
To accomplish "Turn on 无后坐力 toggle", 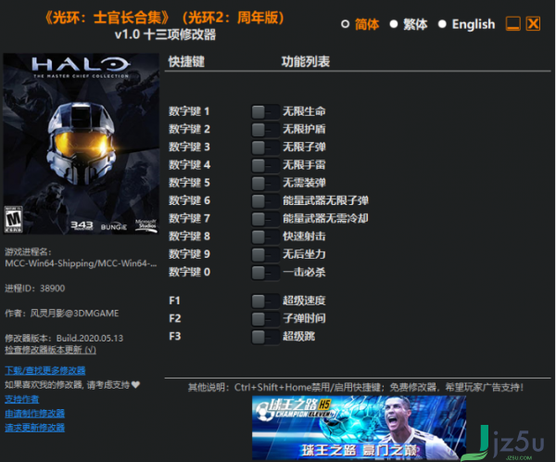I will pos(265,254).
